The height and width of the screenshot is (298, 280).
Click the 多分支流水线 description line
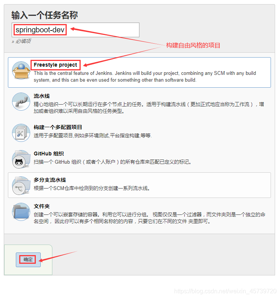92,188
